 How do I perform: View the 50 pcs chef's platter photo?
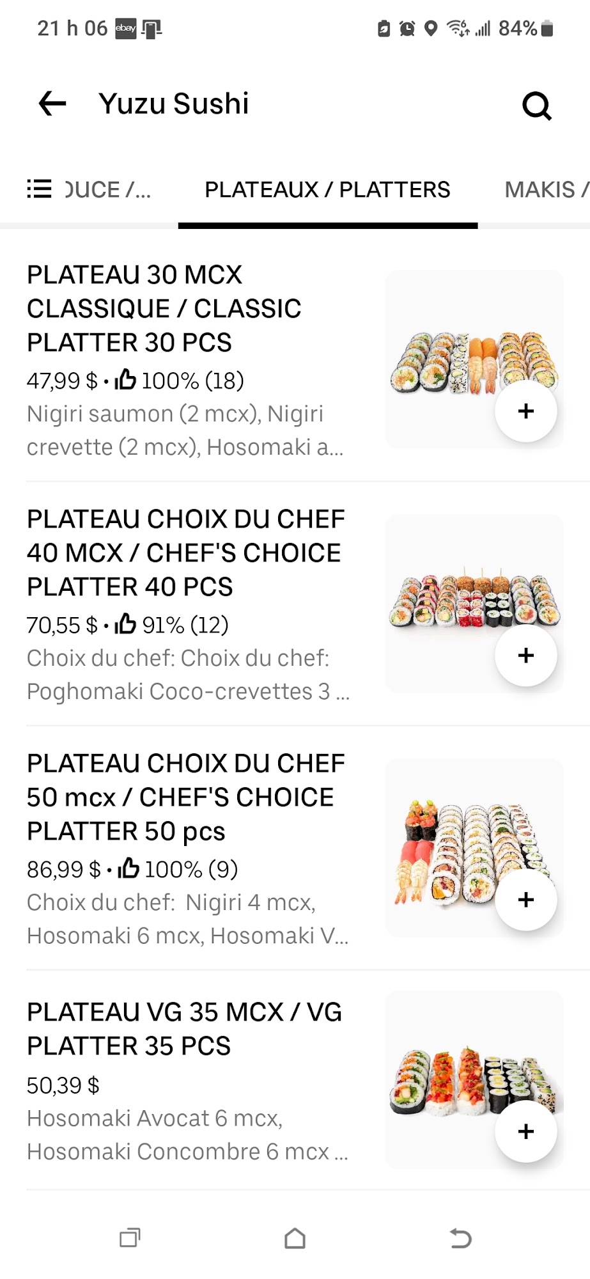pos(474,848)
